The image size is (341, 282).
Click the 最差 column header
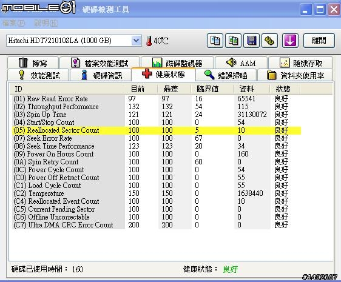(174, 89)
